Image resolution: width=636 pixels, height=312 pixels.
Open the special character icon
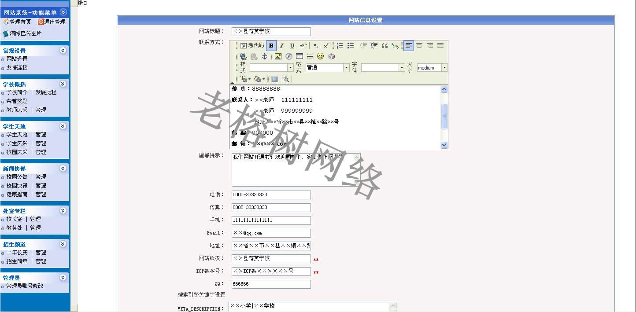point(331,56)
